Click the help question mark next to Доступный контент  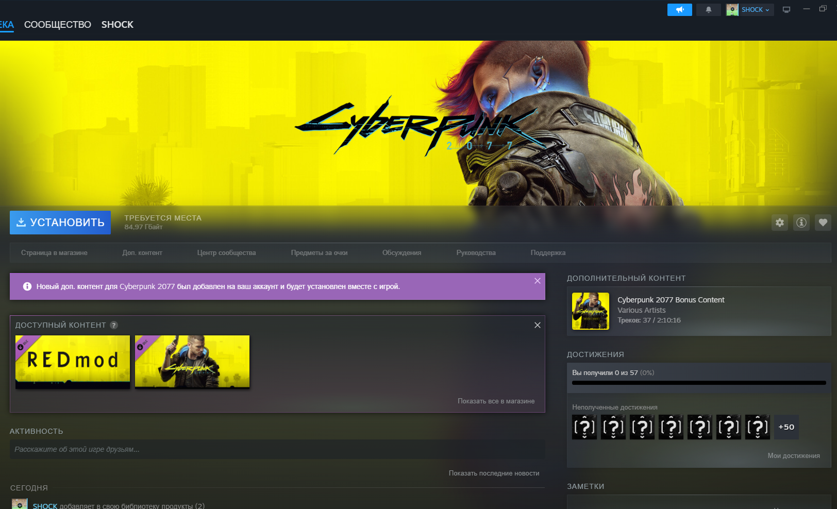click(114, 325)
